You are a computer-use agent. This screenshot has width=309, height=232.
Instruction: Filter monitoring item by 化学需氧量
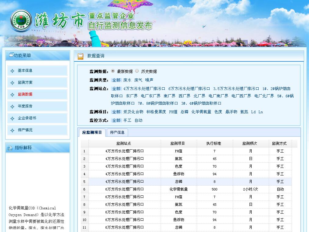[x=201, y=112]
